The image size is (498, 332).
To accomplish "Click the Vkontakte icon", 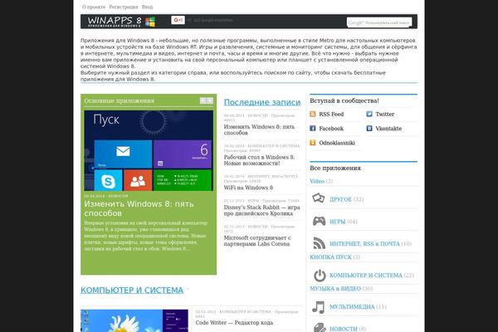I will (x=369, y=129).
